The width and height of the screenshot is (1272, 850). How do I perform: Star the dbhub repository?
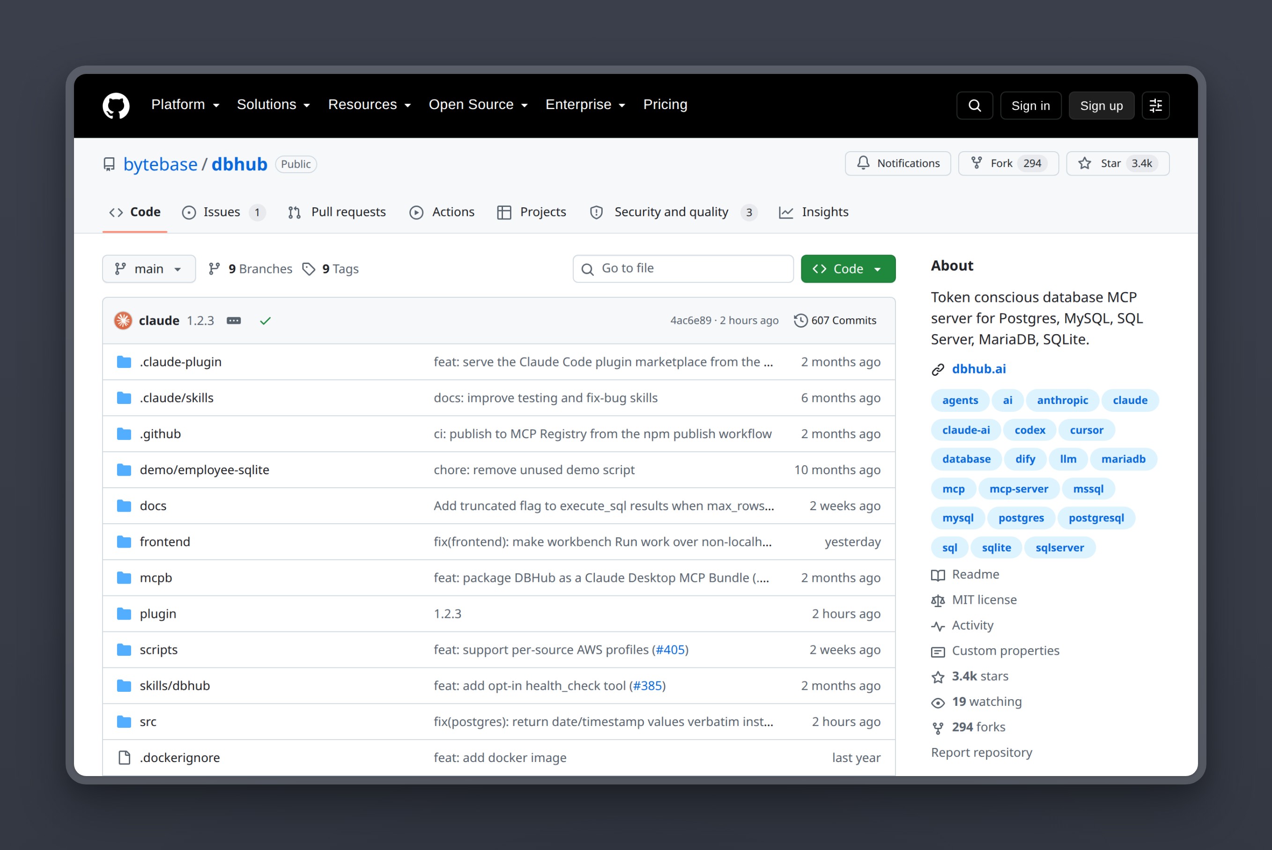1117,163
